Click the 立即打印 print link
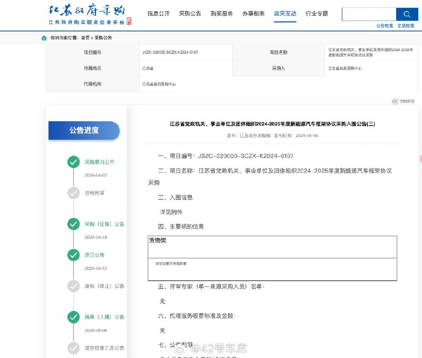Image resolution: width=422 pixels, height=358 pixels. pyautogui.click(x=407, y=101)
